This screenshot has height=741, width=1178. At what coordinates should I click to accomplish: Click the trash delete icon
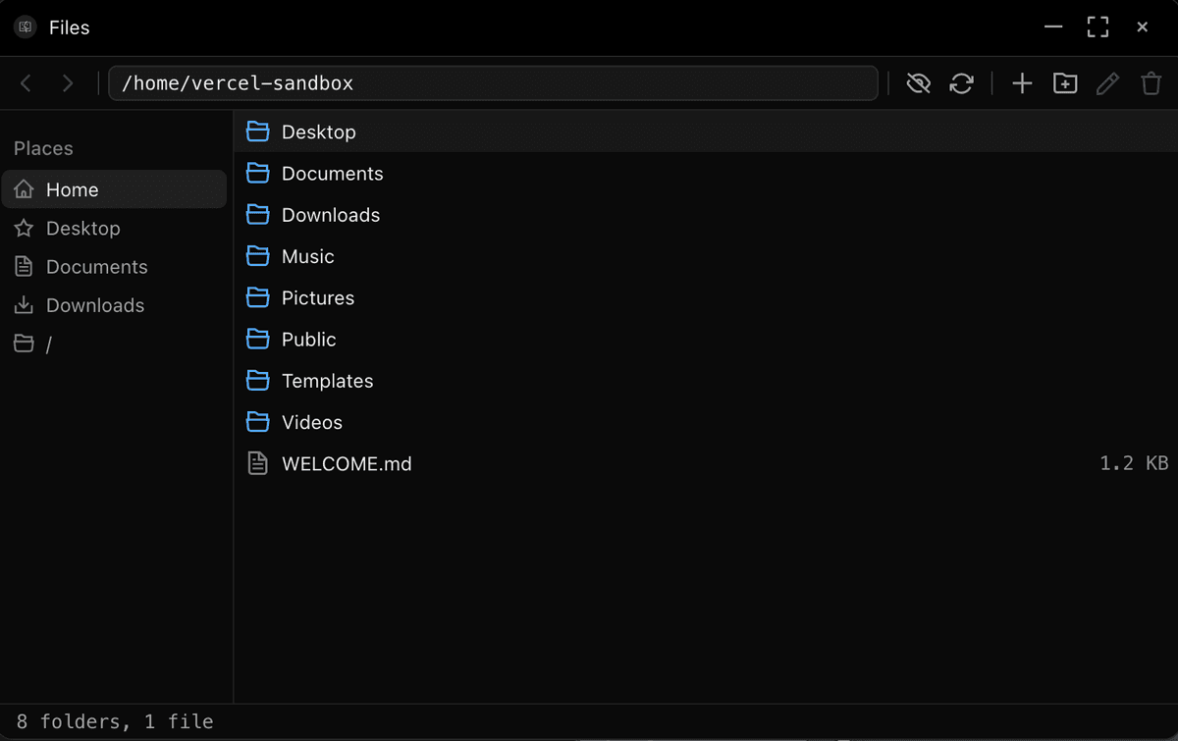[1151, 83]
